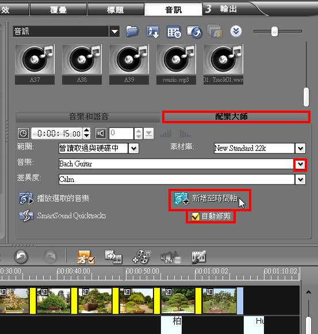Toggle the audio volume speaker button

point(101,134)
